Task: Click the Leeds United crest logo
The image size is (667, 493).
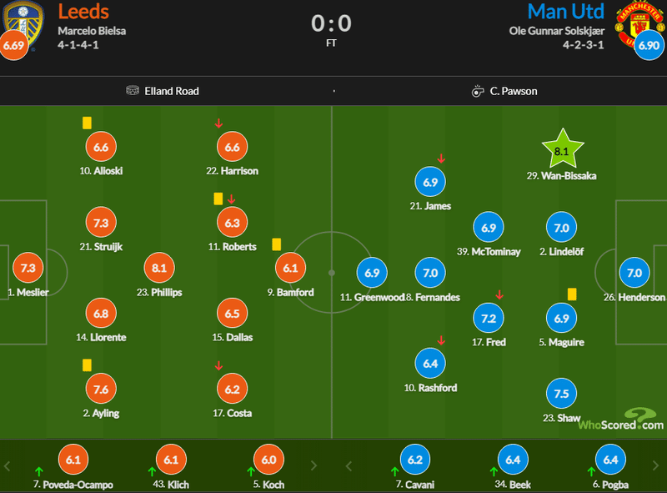Action: [23, 25]
